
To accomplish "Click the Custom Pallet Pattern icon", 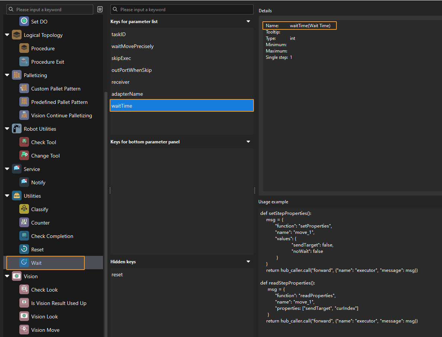I will pos(24,89).
